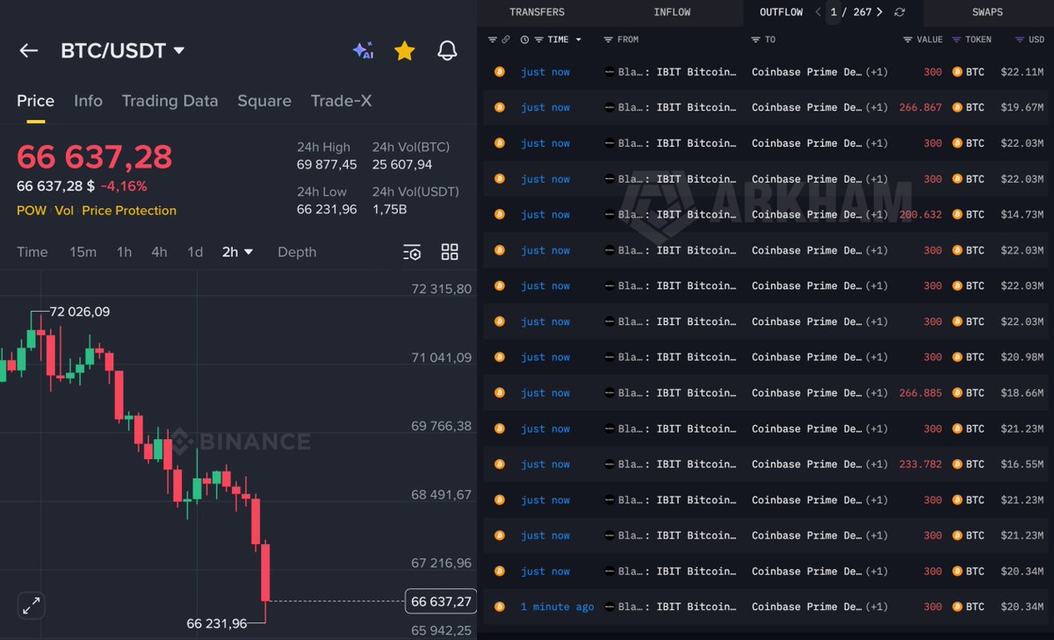The width and height of the screenshot is (1054, 640).
Task: Open the Trade-X tab
Action: pos(341,101)
